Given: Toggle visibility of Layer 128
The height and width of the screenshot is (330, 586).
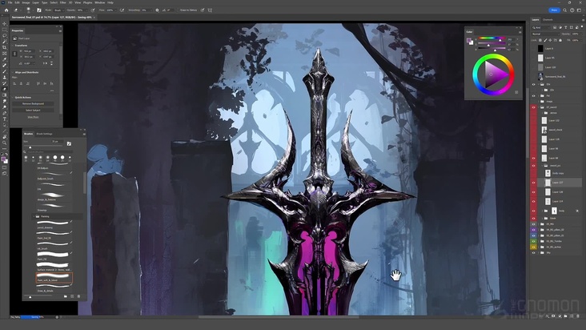Looking at the screenshot, I should (x=533, y=192).
